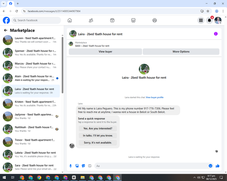The image size is (227, 181).
Task: Click Laira's avatar beside quick responses
Action: tap(72, 146)
